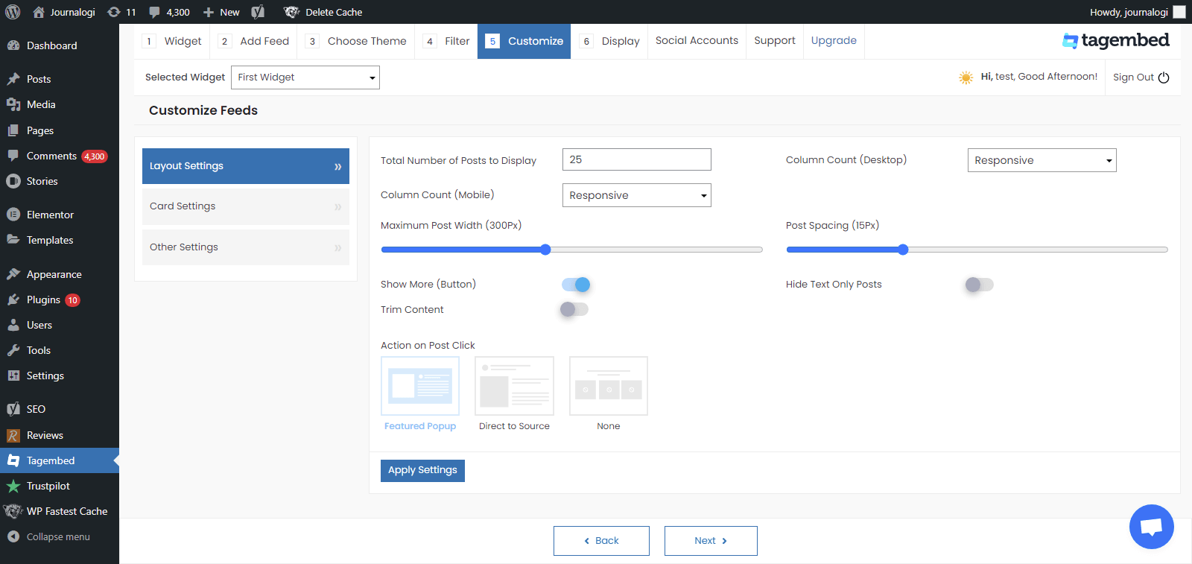Expand Other Settings section
Viewport: 1192px width, 564px height.
click(246, 247)
